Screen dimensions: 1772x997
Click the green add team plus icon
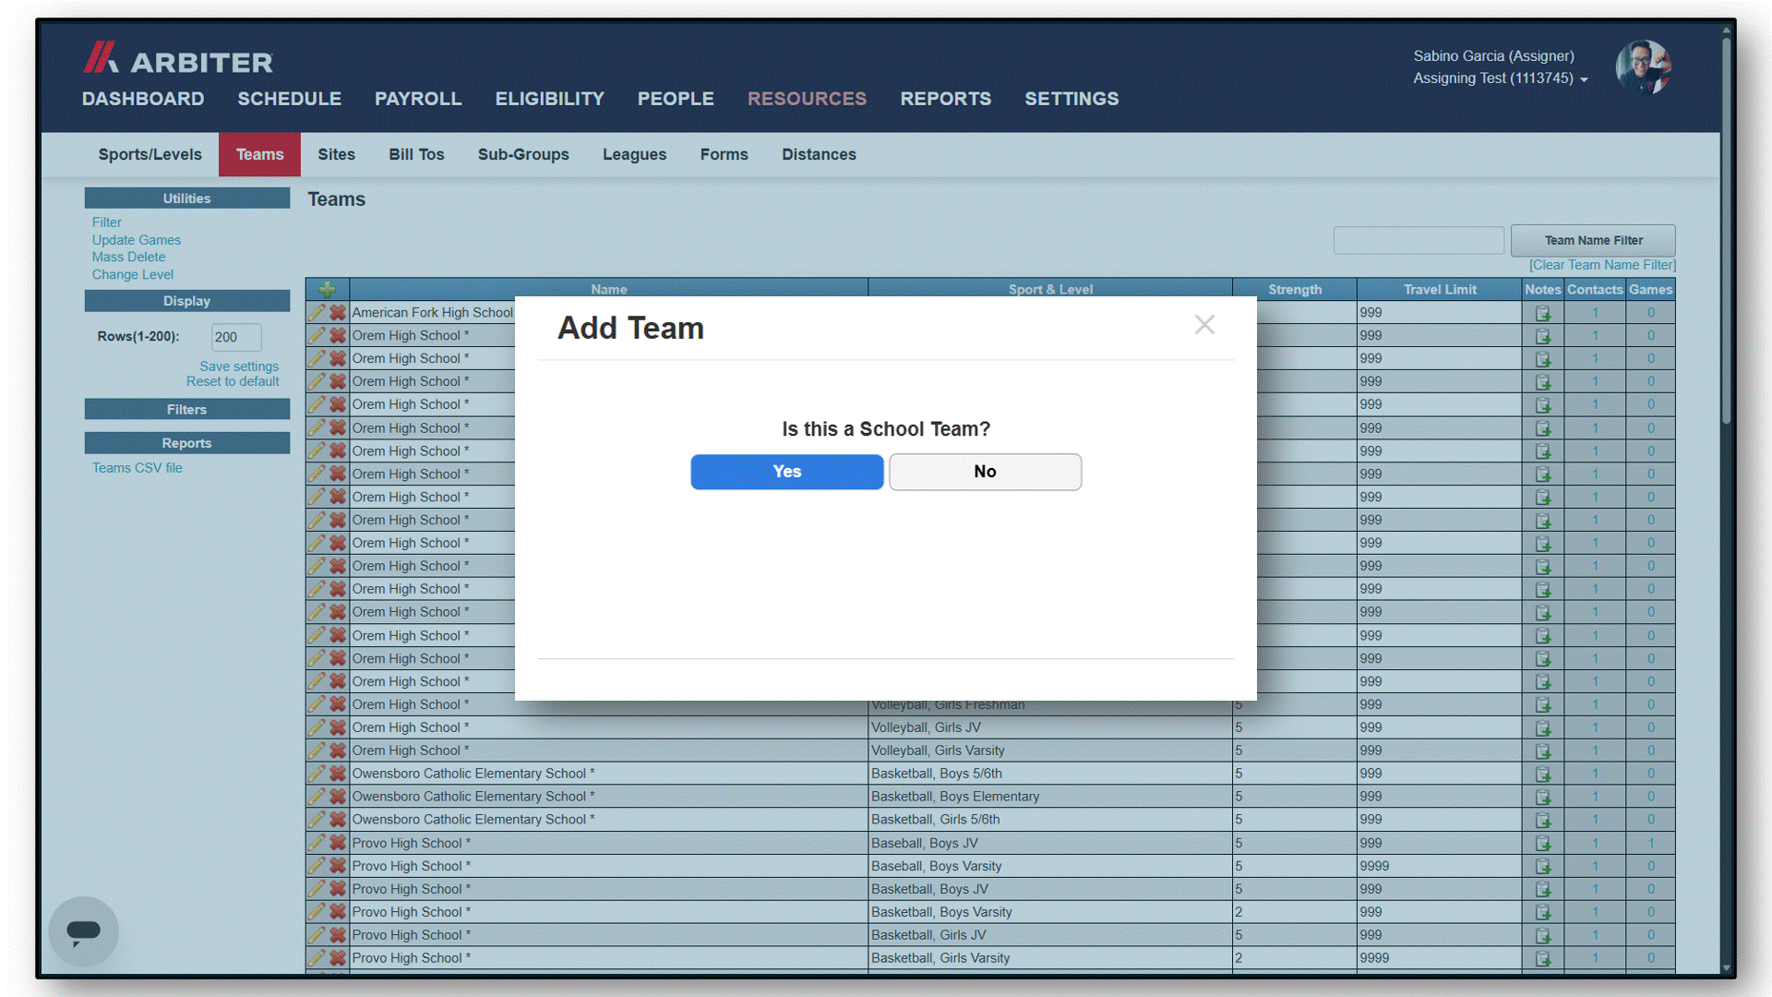pos(327,289)
